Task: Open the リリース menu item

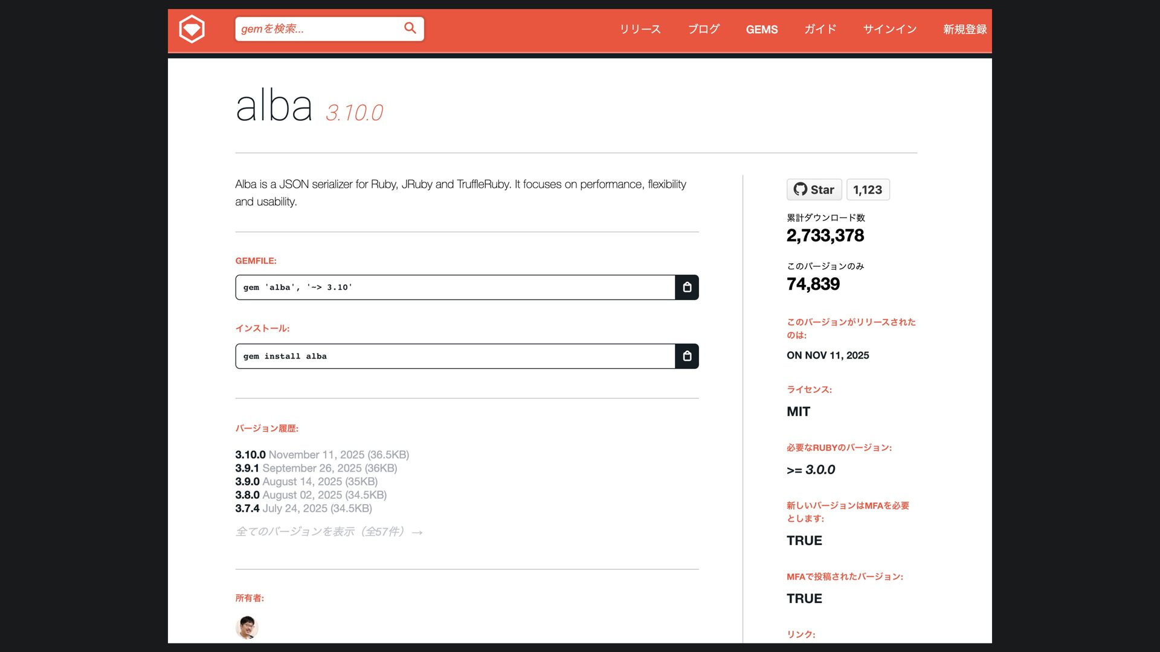Action: tap(640, 29)
